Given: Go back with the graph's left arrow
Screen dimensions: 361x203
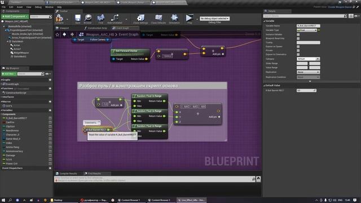Looking at the screenshot, I should [x=64, y=34].
